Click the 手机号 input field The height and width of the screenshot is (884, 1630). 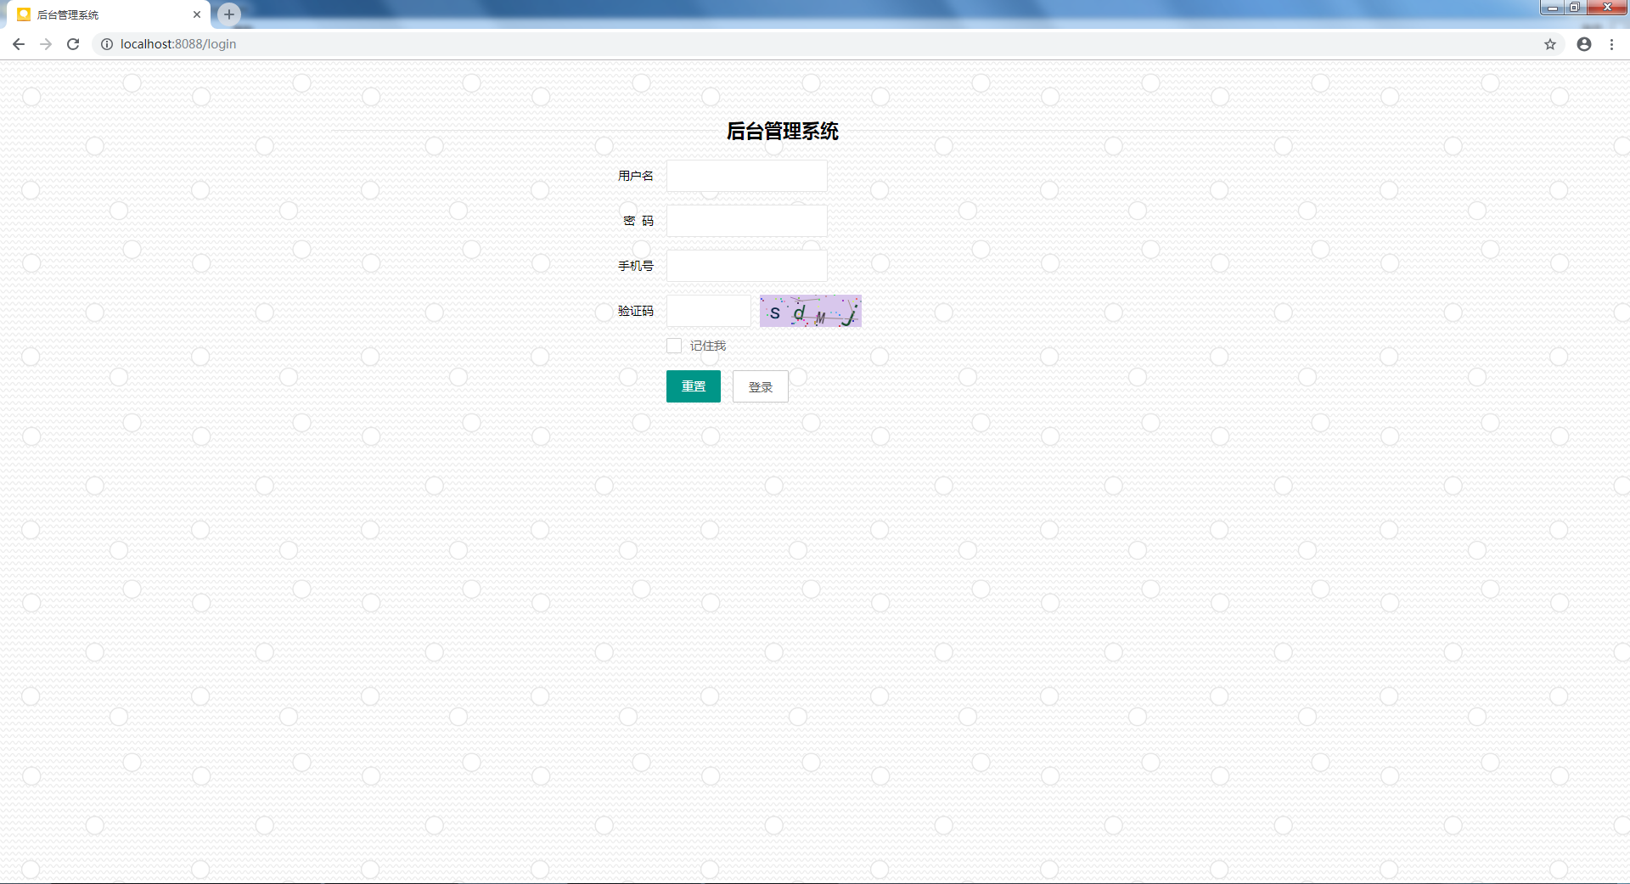tap(746, 266)
